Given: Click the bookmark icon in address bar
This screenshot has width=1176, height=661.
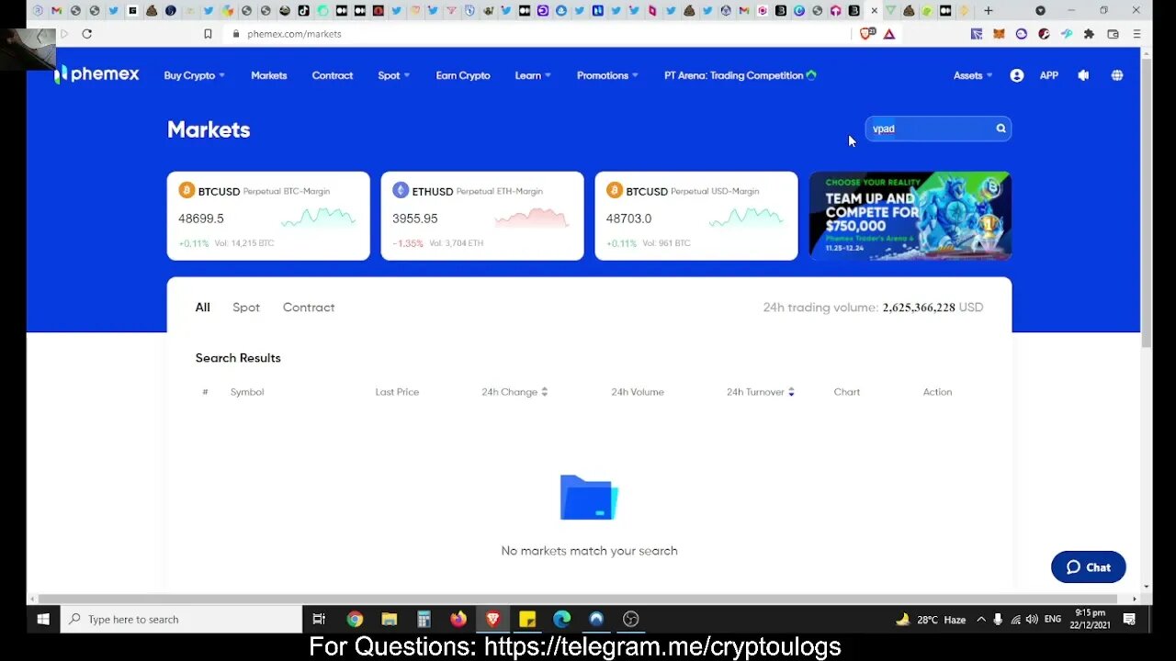Looking at the screenshot, I should click(208, 34).
